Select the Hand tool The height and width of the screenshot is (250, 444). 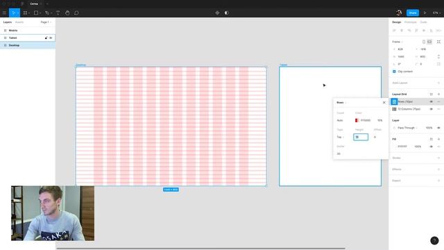click(67, 12)
